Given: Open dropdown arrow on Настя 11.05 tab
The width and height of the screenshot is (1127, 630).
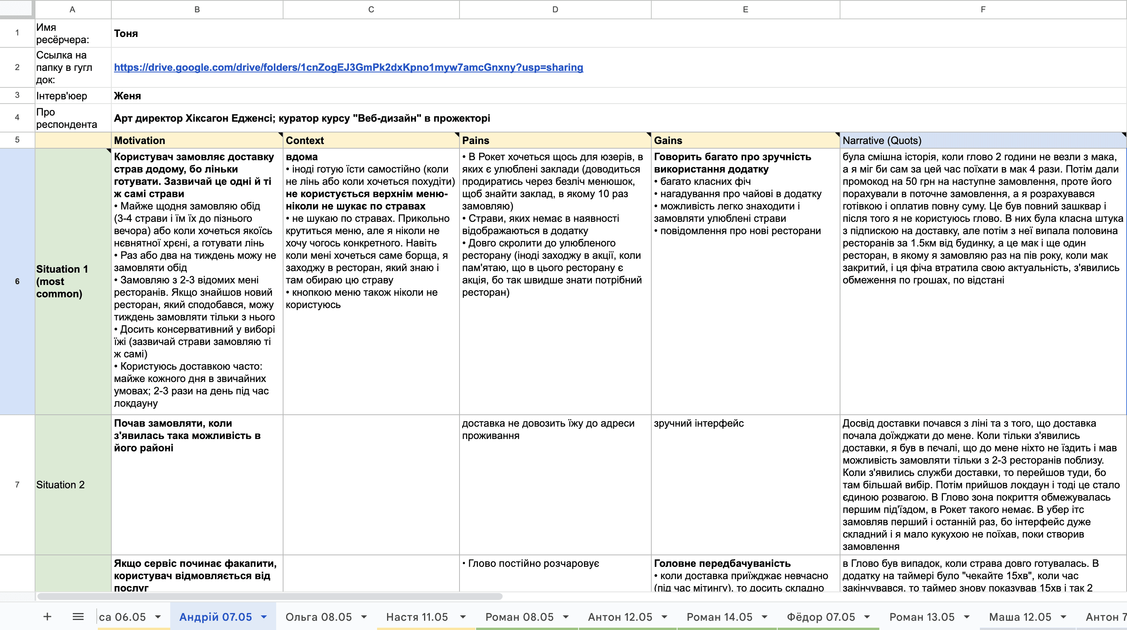Looking at the screenshot, I should (463, 617).
